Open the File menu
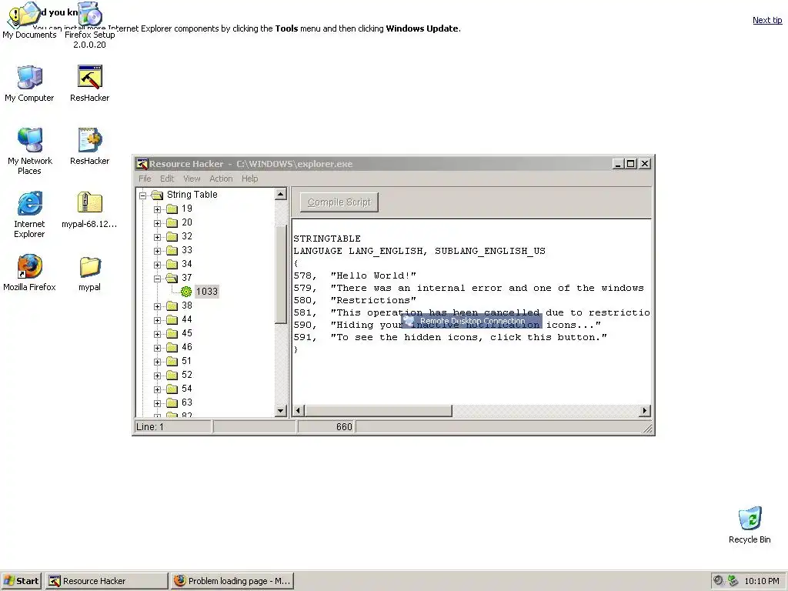The image size is (788, 591). [x=145, y=179]
